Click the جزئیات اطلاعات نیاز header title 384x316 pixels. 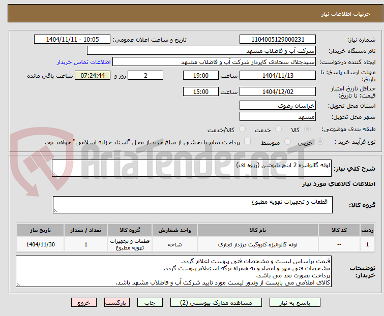pyautogui.click(x=346, y=14)
